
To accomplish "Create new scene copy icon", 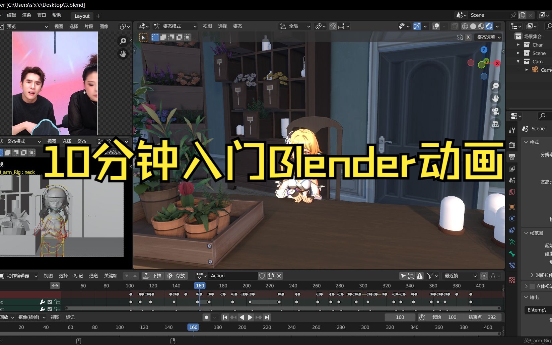I will point(522,15).
